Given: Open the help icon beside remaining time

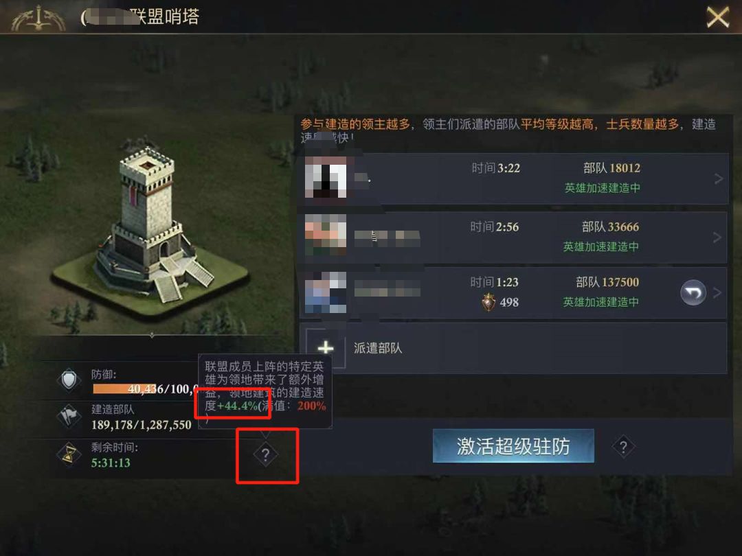Looking at the screenshot, I should 265,455.
